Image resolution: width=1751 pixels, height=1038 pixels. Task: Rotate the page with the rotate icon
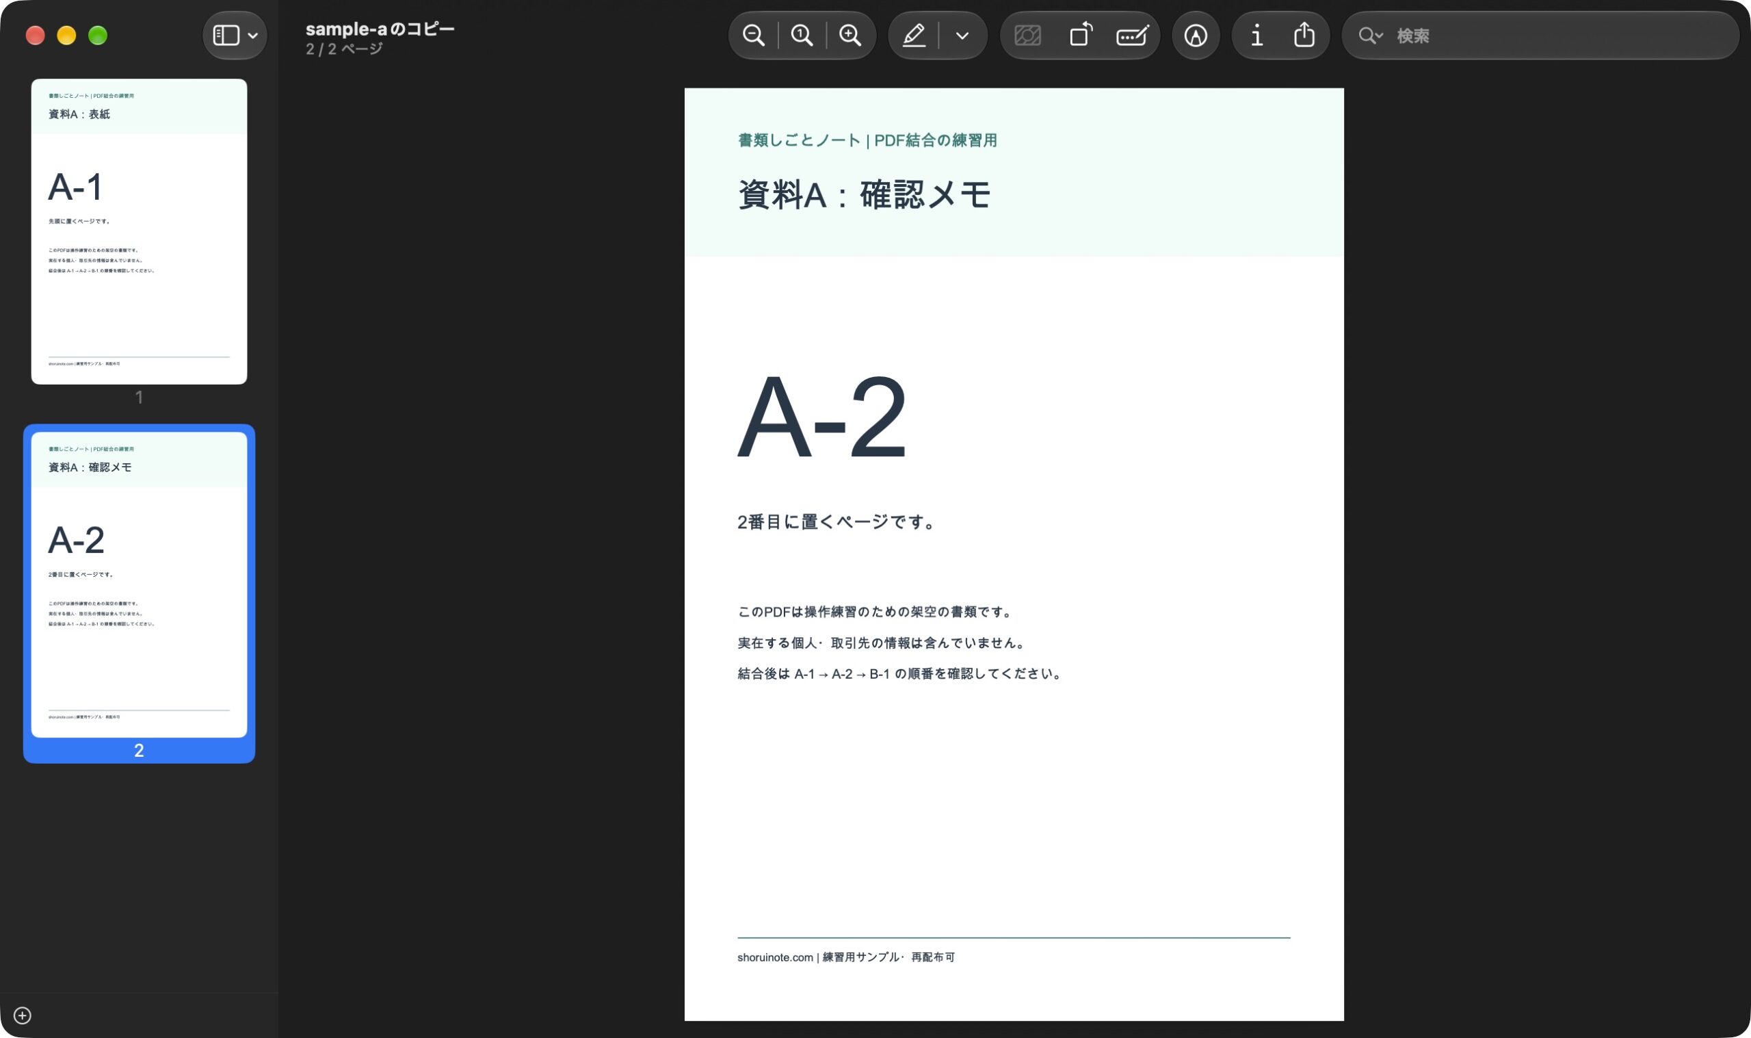click(x=1081, y=34)
